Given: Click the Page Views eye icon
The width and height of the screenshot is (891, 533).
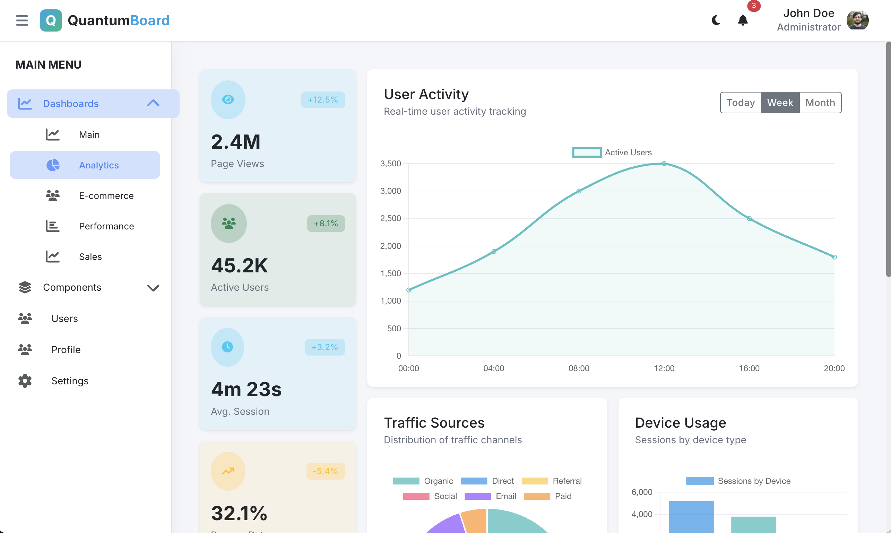Looking at the screenshot, I should click(228, 99).
